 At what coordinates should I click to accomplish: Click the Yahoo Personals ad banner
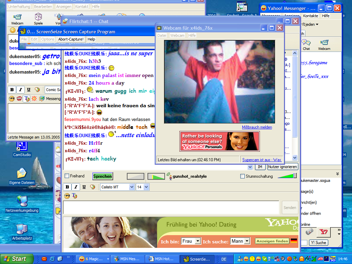pyautogui.click(x=220, y=141)
